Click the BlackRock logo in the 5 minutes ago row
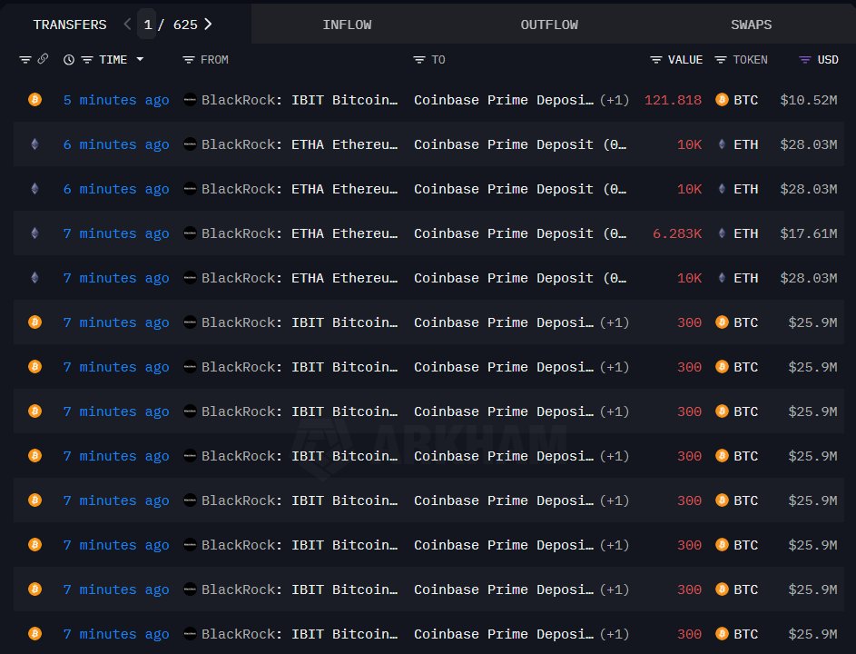Screen dimensions: 856x654 (x=190, y=99)
